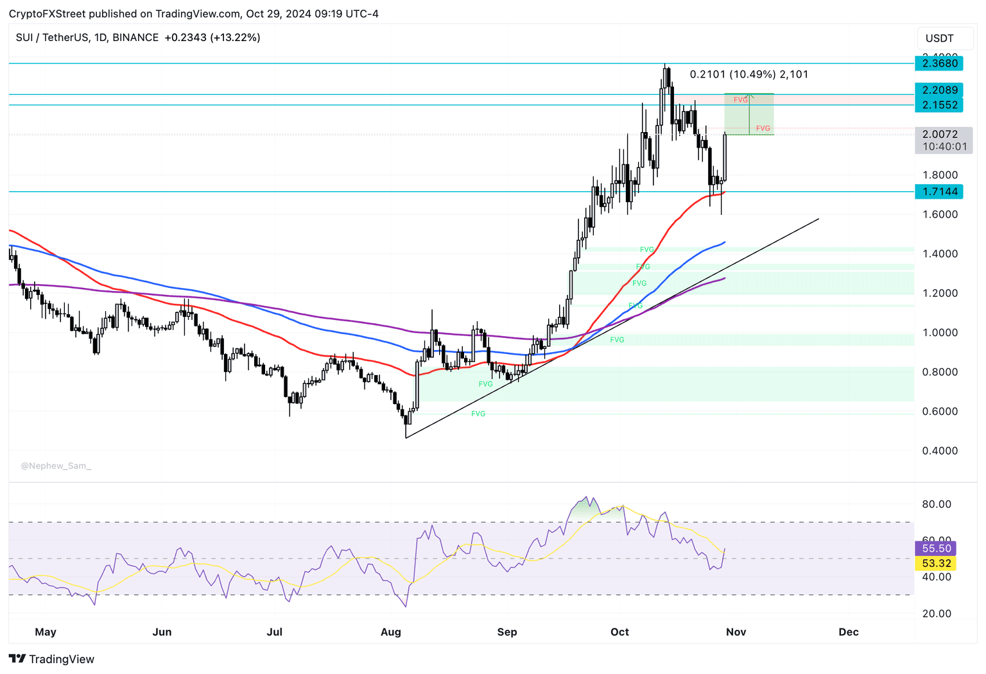Select the 2.2089 price level label
Viewport: 986px width, 674px height.
pos(939,90)
